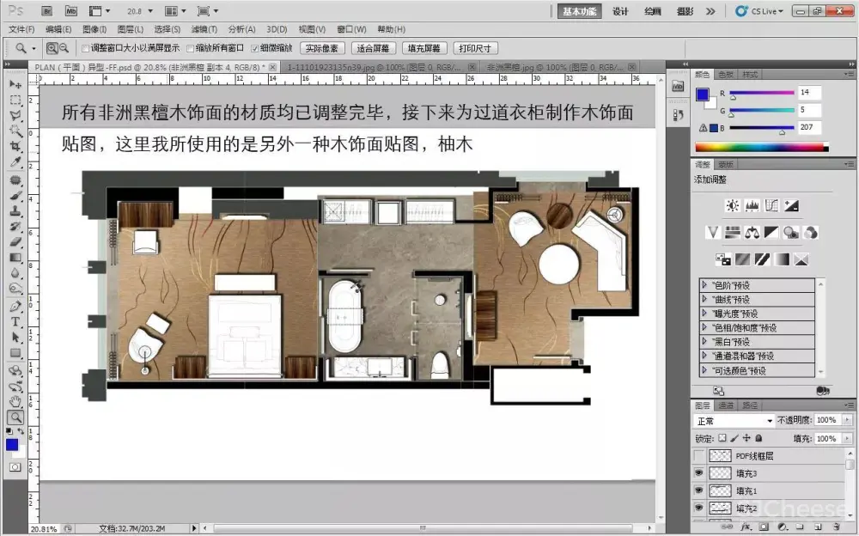The height and width of the screenshot is (536, 859).
Task: Select the Rectangular Marquee tool
Action: [15, 100]
